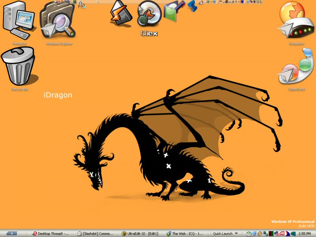Click the system clock showing 2:55 PM
Viewport: 316px width, 237px height.
304,233
